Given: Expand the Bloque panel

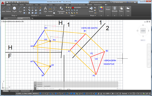Looking at the screenshot, I should (93, 15).
